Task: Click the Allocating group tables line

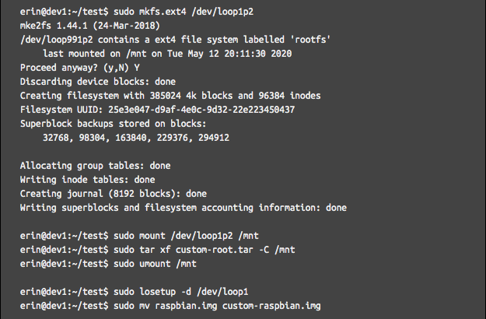Action: (x=95, y=166)
